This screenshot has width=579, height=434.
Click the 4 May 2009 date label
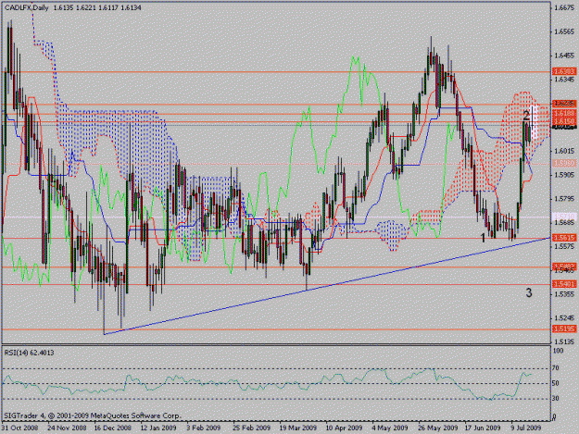pos(390,428)
